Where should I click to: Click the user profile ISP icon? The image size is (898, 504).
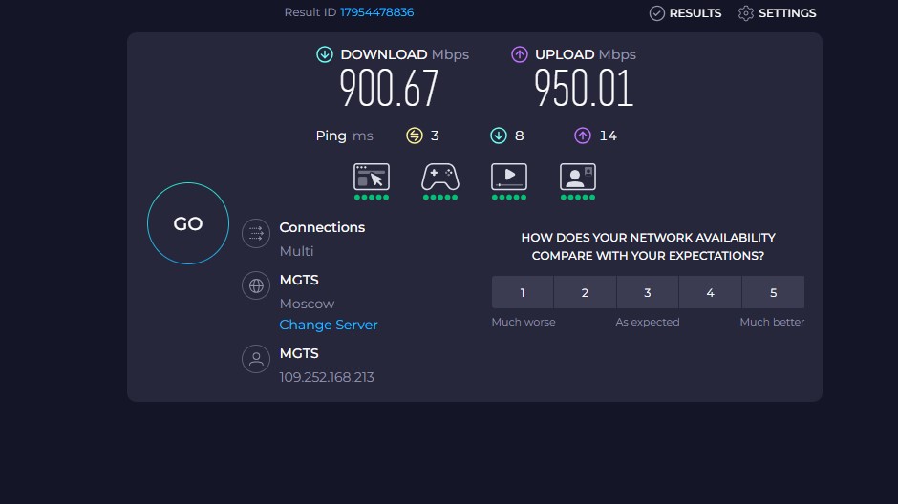coord(256,359)
